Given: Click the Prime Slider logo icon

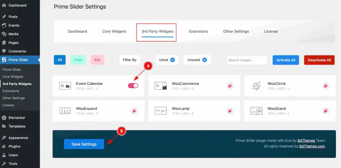Looking at the screenshot, I should 4,60.
